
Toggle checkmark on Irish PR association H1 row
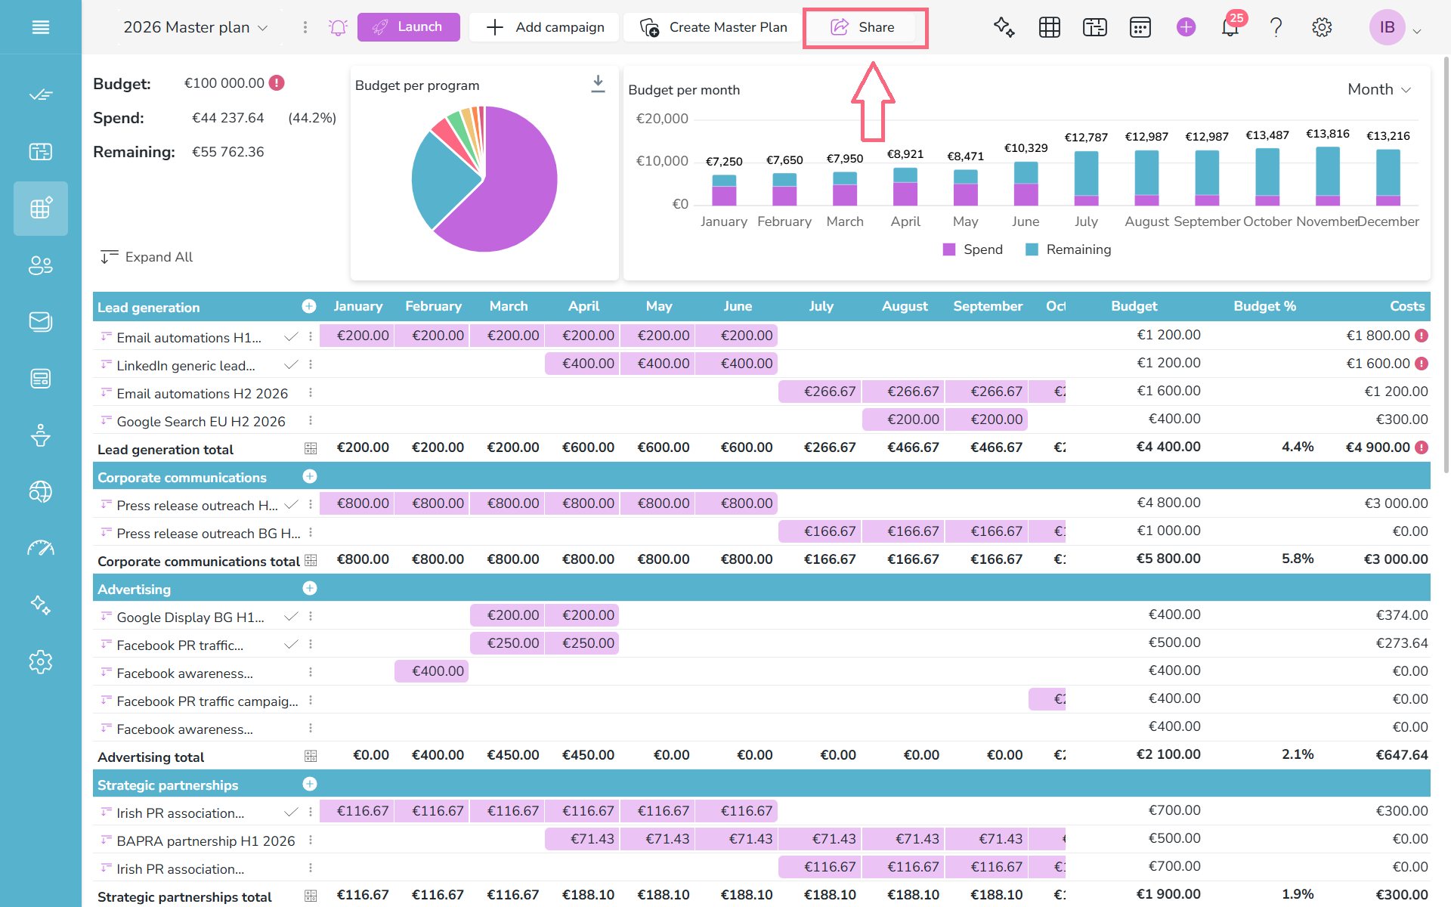[291, 812]
